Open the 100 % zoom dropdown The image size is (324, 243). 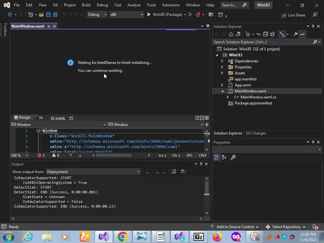[x=20, y=155]
